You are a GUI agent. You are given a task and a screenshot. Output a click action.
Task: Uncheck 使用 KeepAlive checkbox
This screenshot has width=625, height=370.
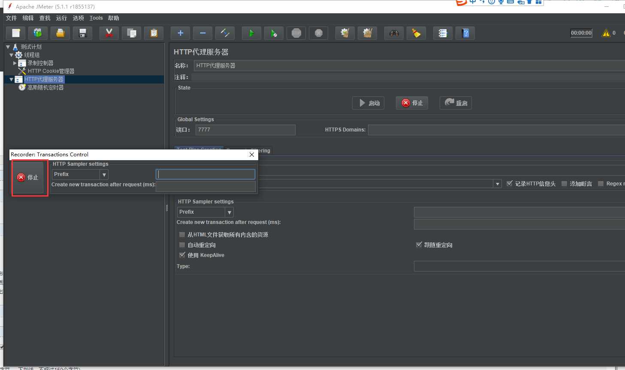click(x=182, y=255)
